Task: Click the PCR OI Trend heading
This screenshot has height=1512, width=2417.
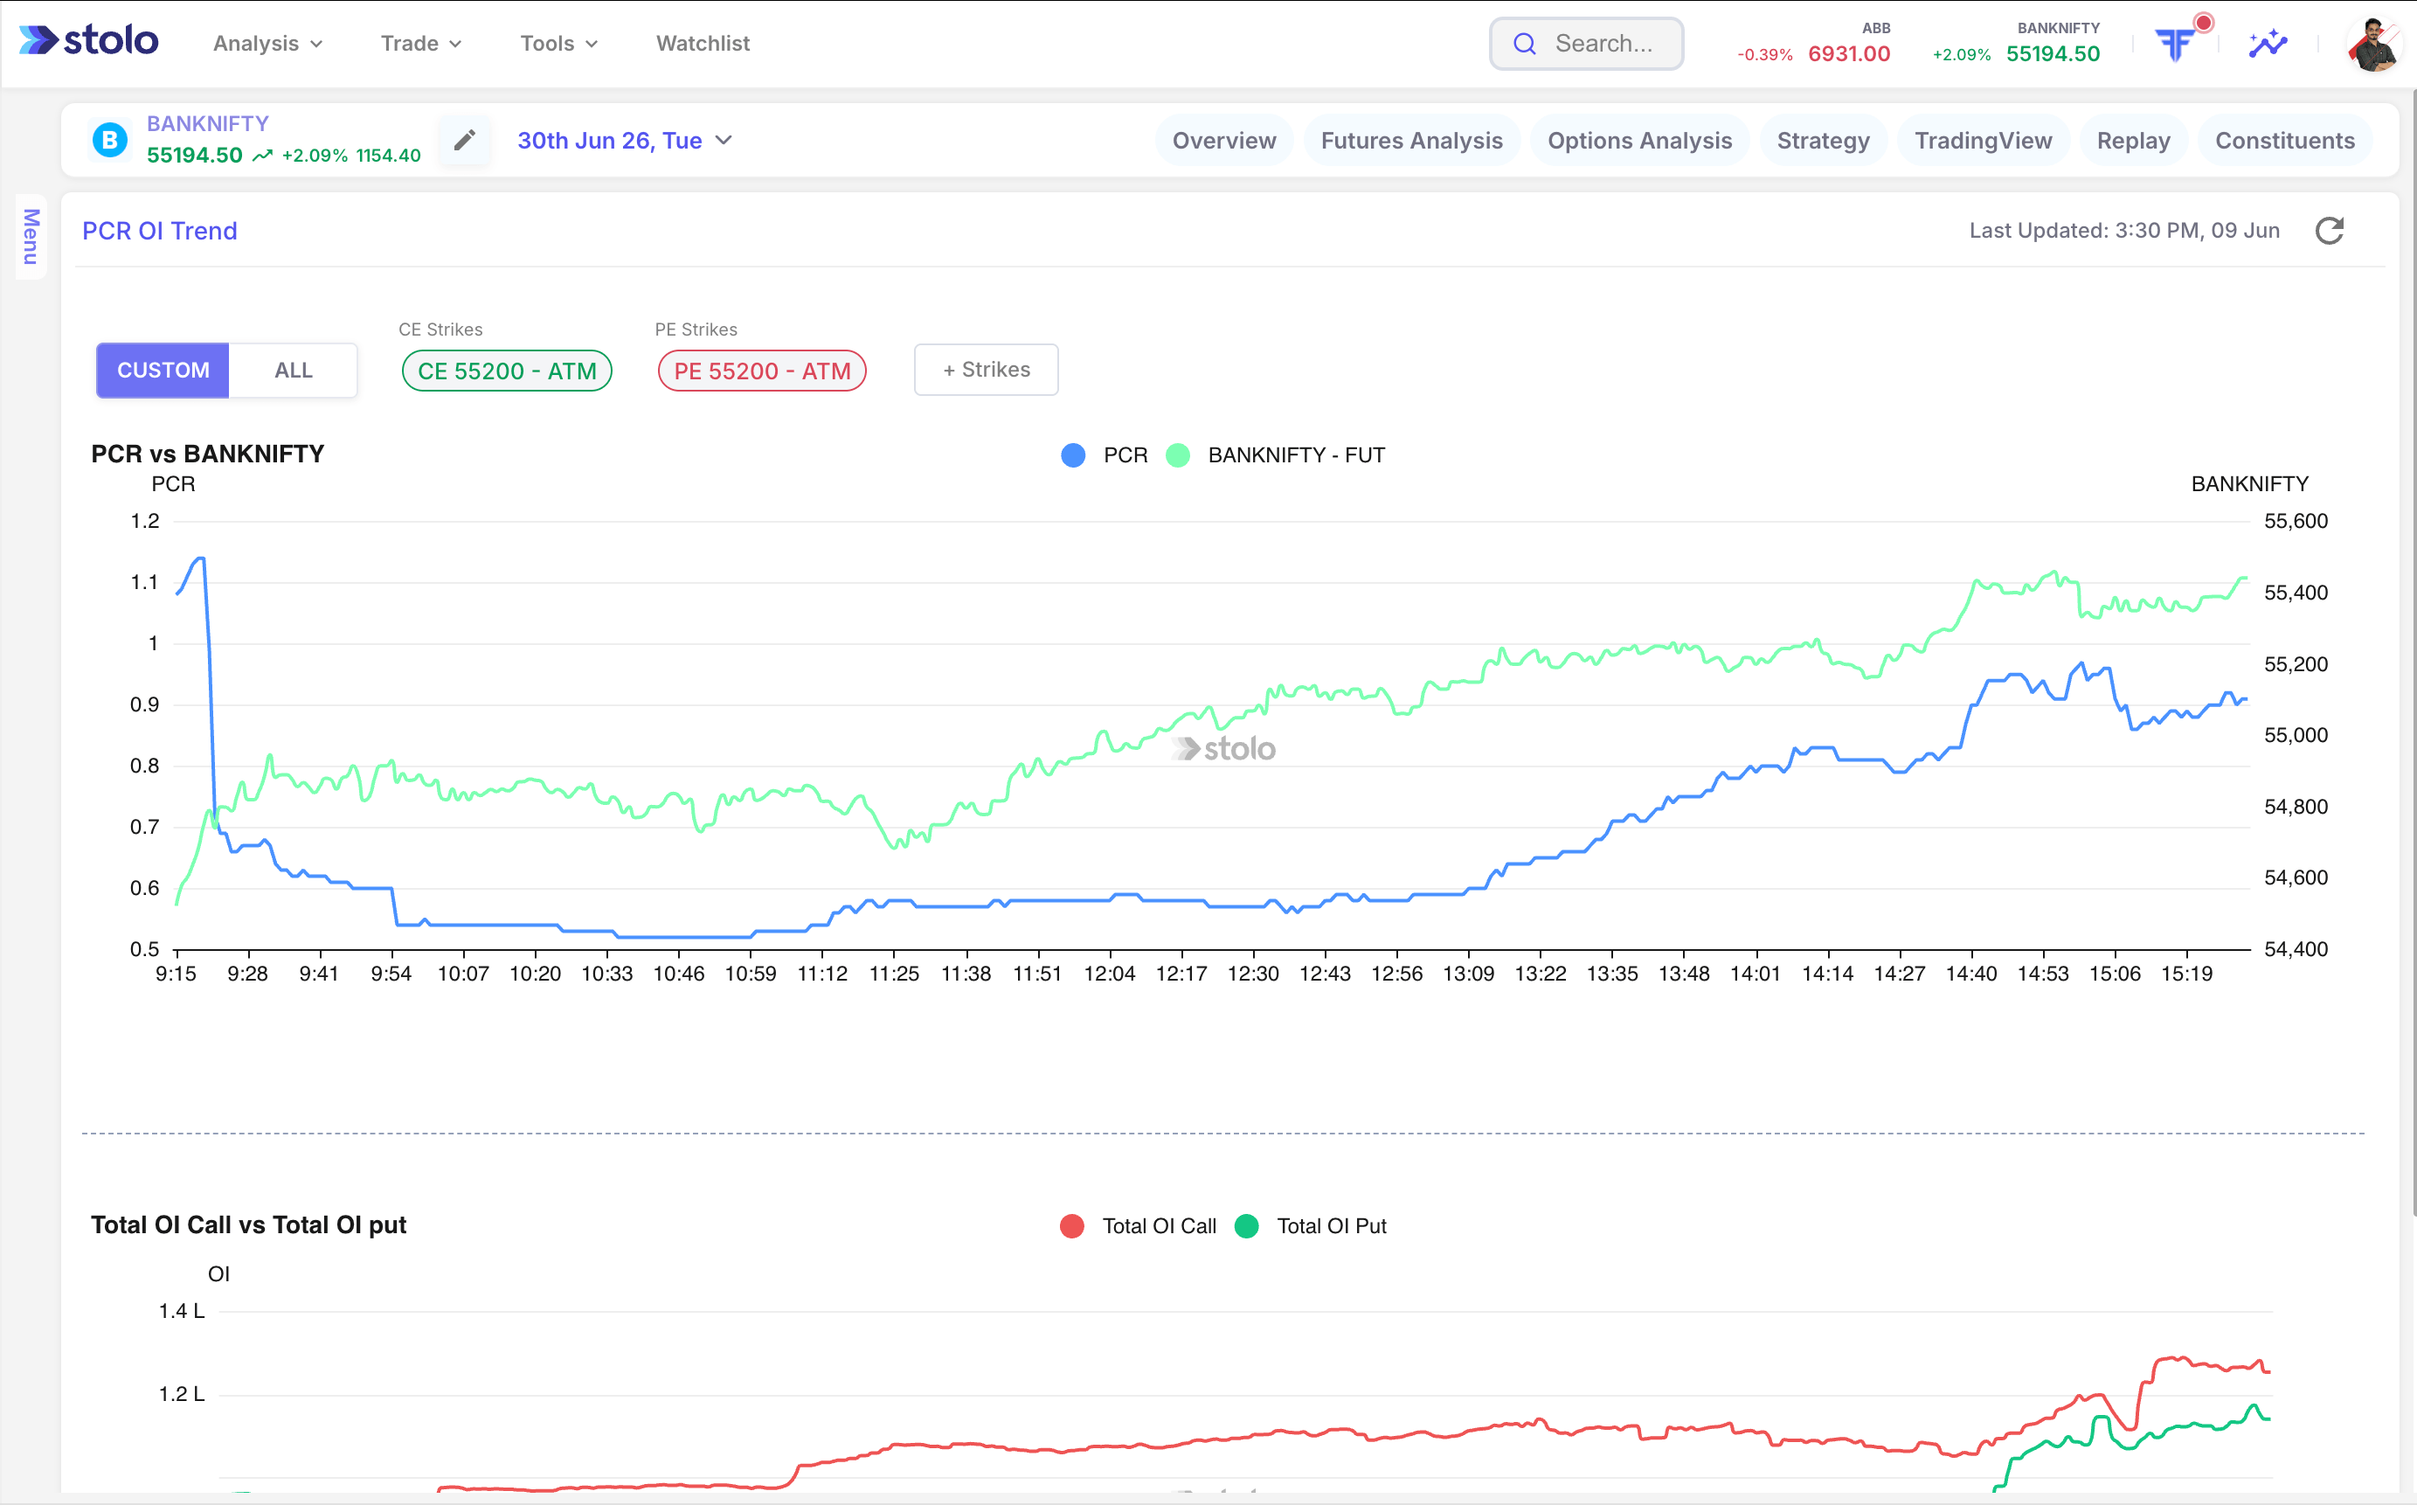Action: coord(160,231)
